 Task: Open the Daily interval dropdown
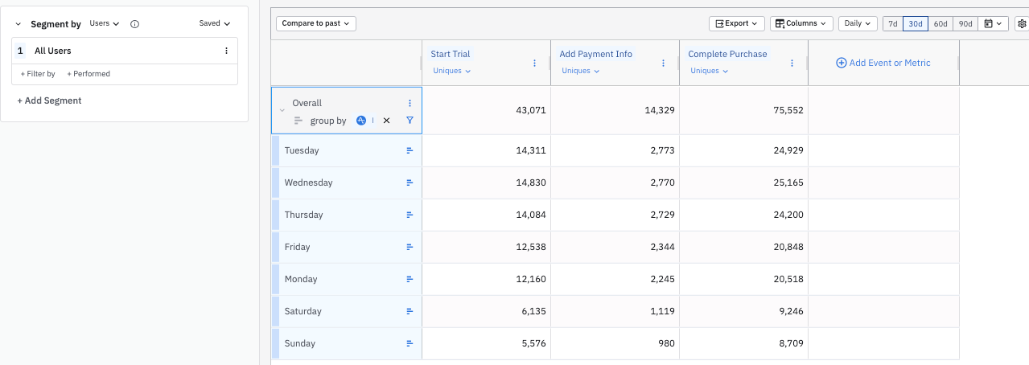[858, 23]
